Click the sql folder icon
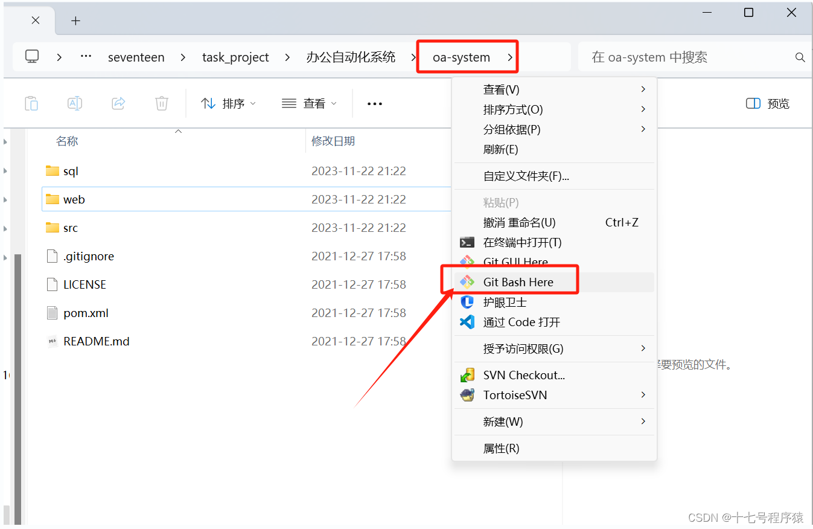Viewport: 813px width, 529px height. [53, 171]
